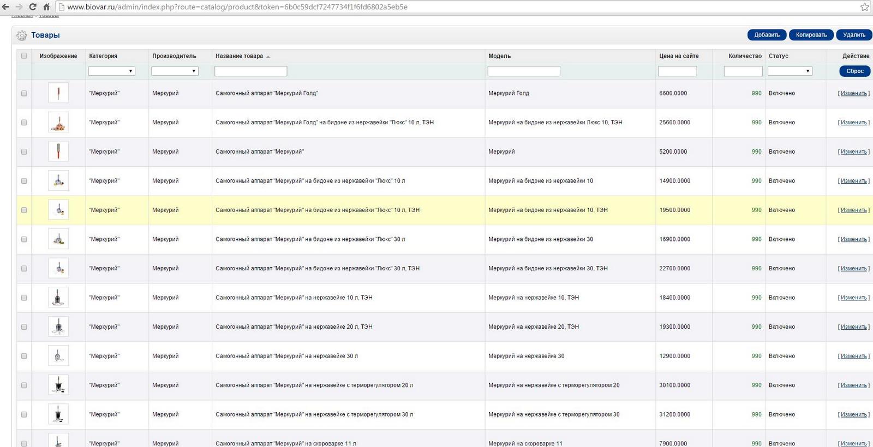The image size is (873, 447).
Task: Select checkbox for the 18400.0000 product row
Action: pyautogui.click(x=24, y=298)
